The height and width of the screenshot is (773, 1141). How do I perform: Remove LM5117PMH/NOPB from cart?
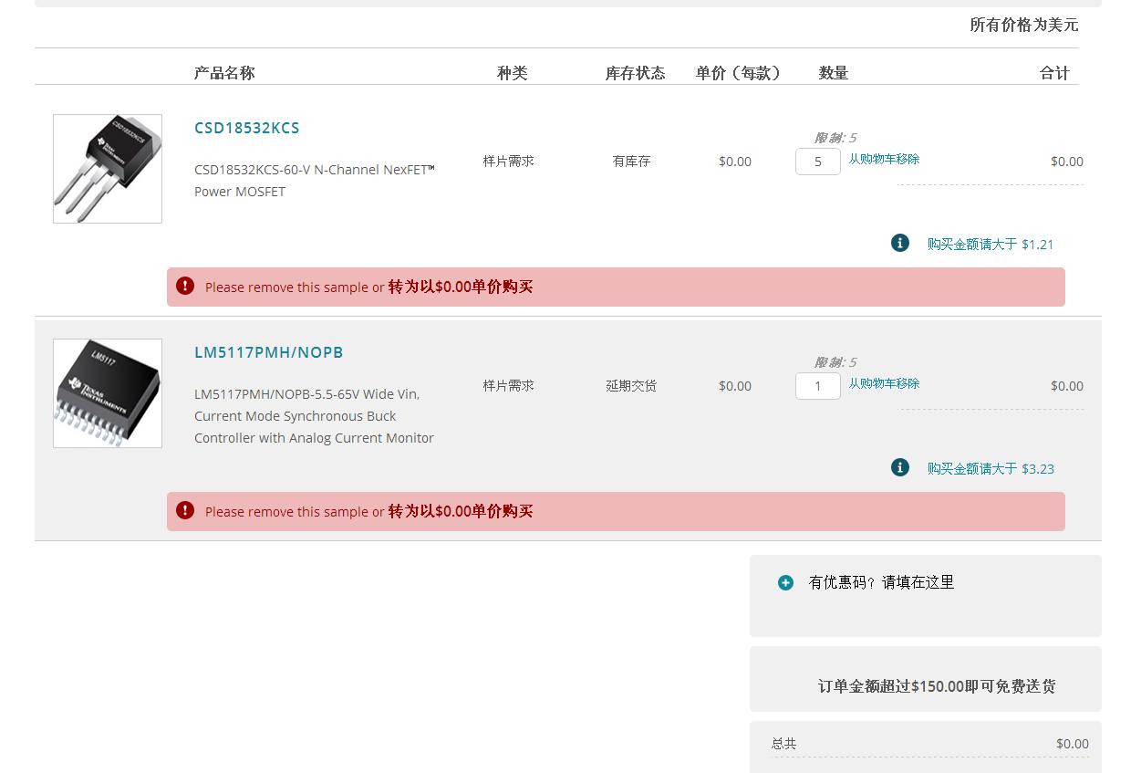pos(884,383)
